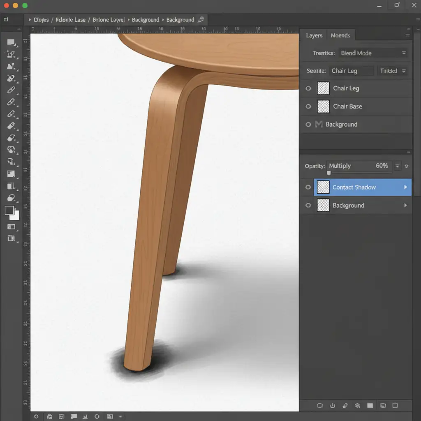The width and height of the screenshot is (421, 421).
Task: Switch to the Layers tab
Action: 314,36
